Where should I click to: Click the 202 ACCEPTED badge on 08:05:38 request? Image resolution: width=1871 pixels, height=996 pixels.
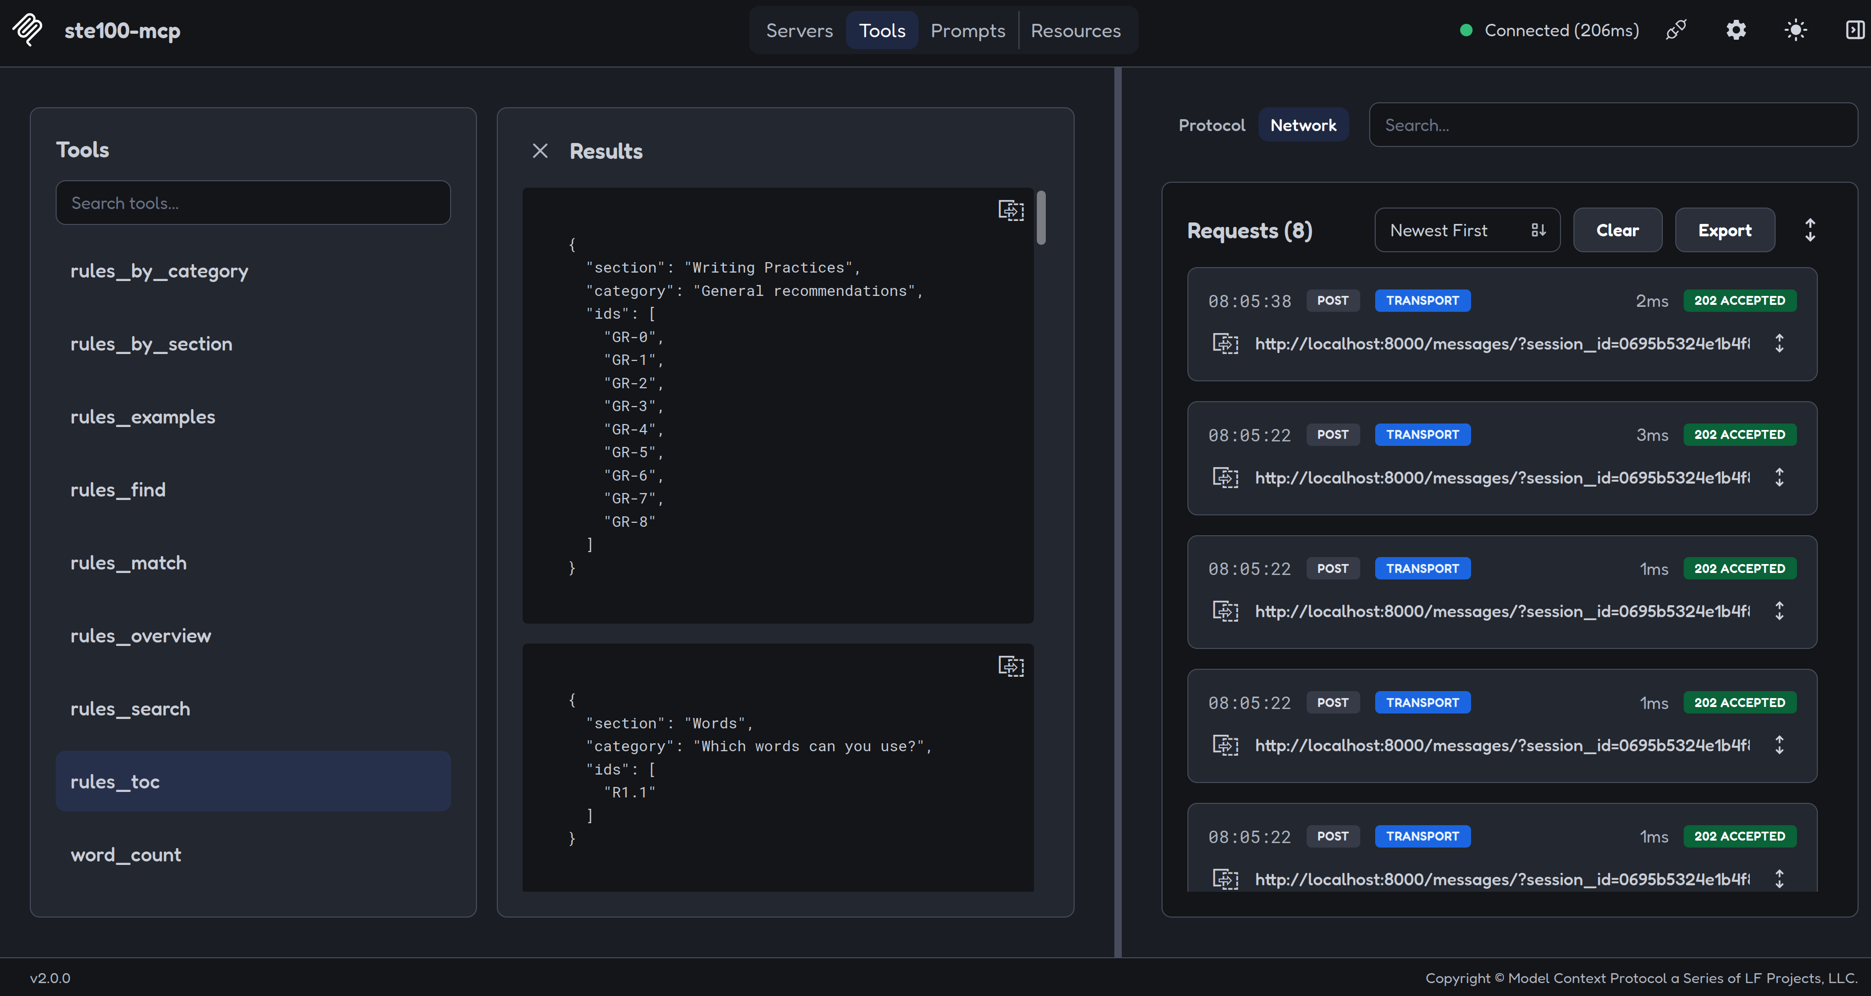(1739, 300)
